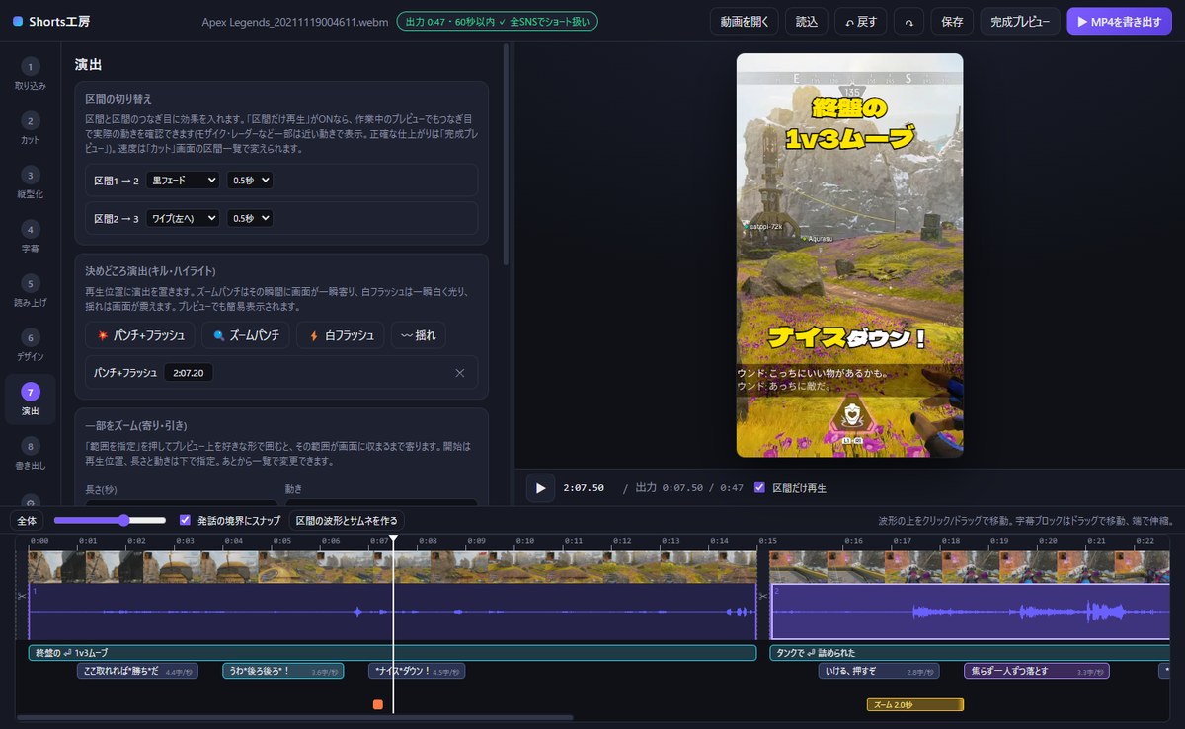The height and width of the screenshot is (729, 1185).
Task: Switch to step 3 縦型化
Action: click(30, 183)
